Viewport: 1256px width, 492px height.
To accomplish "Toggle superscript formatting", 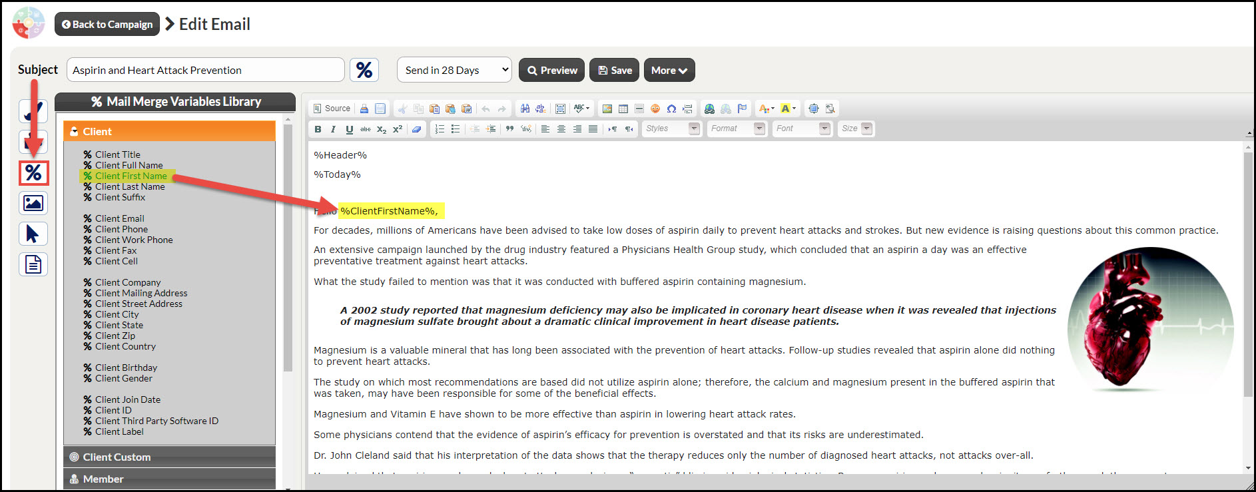I will (x=398, y=129).
